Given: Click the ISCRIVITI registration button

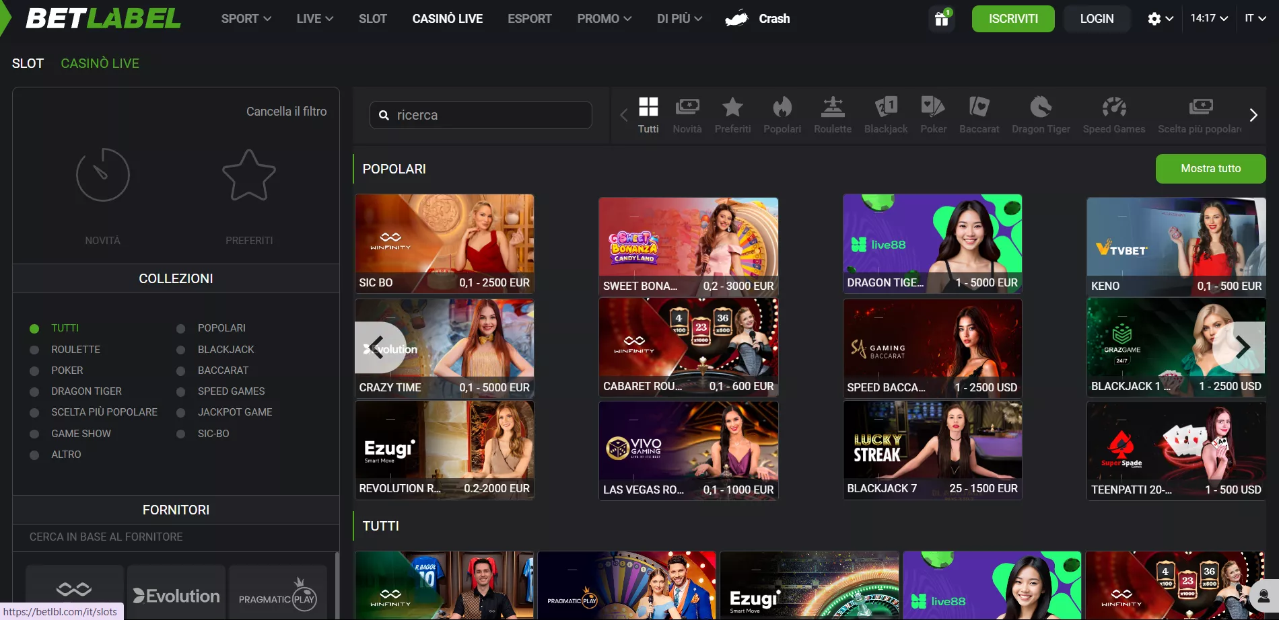Looking at the screenshot, I should click(x=1013, y=18).
